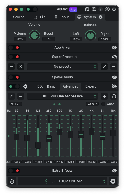This screenshot has width=125, height=195.
Task: Click the global gain +4.8dB field
Action: pyautogui.click(x=92, y=104)
